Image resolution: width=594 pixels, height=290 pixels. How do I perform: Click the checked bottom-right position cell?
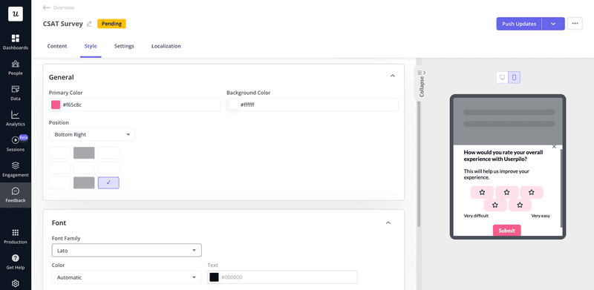[x=108, y=182]
